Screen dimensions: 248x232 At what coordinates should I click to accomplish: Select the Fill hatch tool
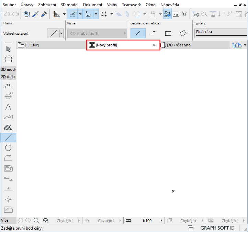click(8, 128)
